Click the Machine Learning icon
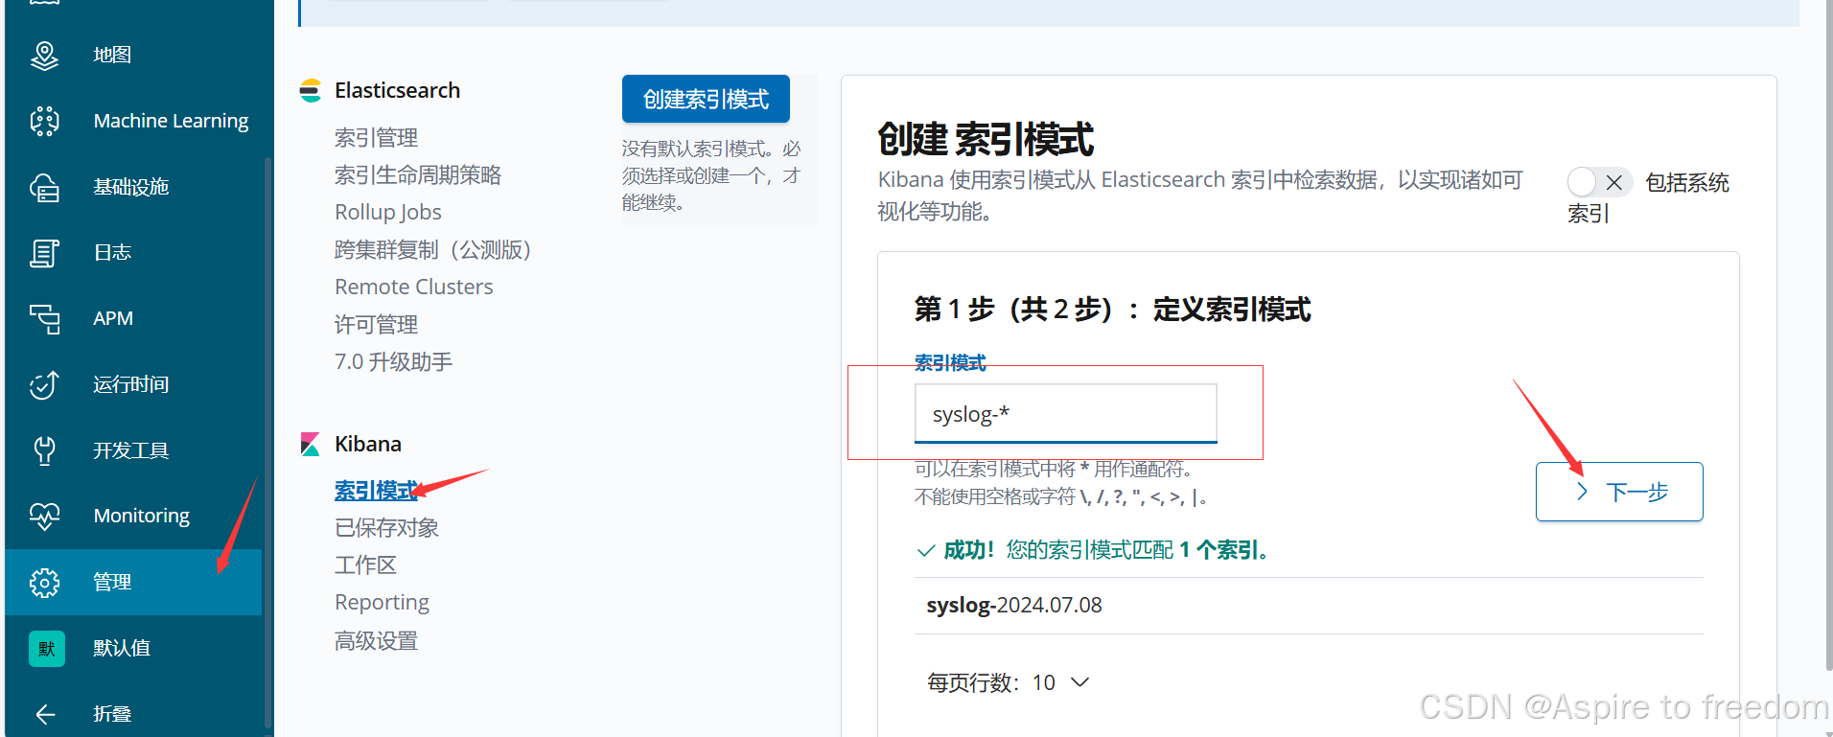The image size is (1833, 737). (44, 121)
